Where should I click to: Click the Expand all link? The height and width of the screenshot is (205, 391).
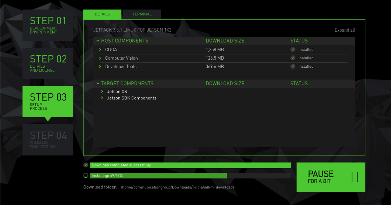click(345, 30)
